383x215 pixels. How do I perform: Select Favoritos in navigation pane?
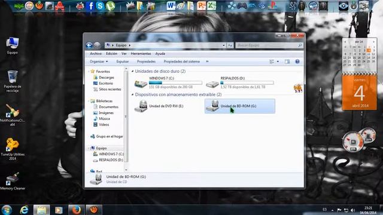[103, 72]
